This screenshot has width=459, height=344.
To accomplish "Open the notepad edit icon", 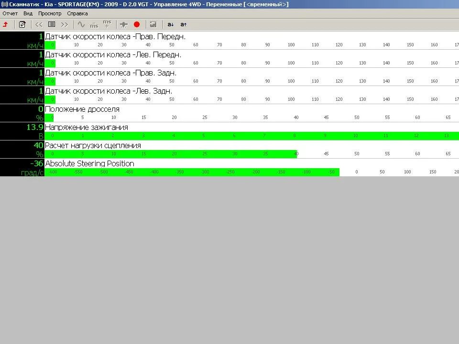I will coord(22,24).
